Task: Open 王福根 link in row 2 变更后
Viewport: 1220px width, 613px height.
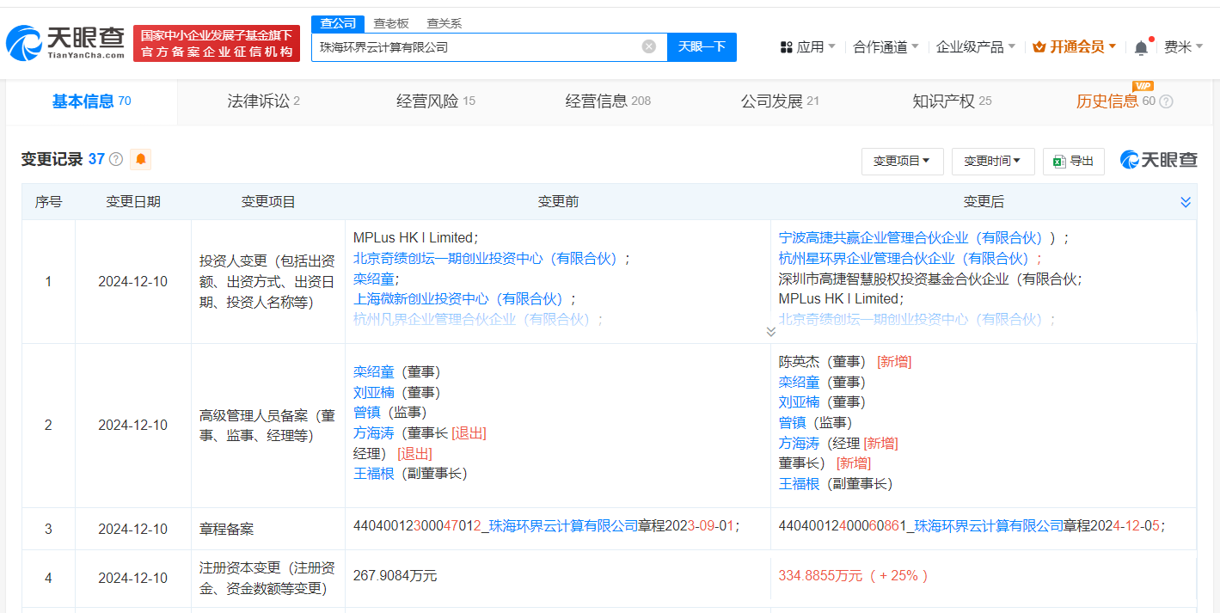Action: pos(799,484)
